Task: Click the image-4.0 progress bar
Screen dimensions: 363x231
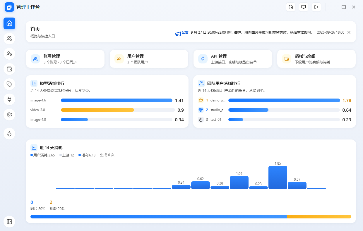Action: coord(74,120)
